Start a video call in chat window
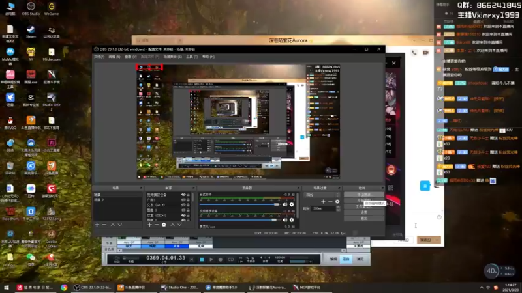522x293 pixels. tap(425, 53)
